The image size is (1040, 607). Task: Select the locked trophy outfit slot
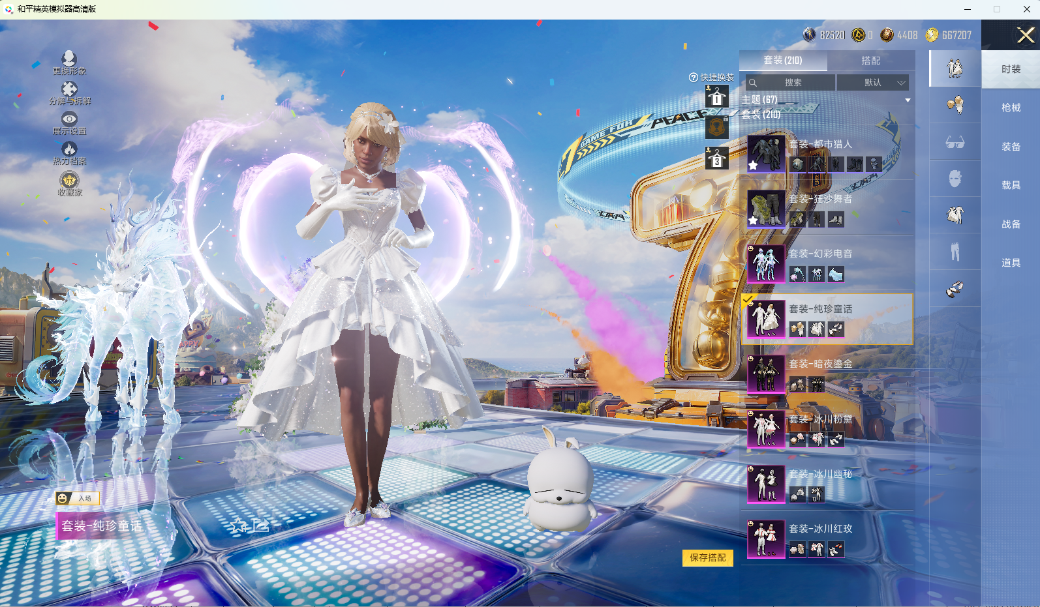716,127
